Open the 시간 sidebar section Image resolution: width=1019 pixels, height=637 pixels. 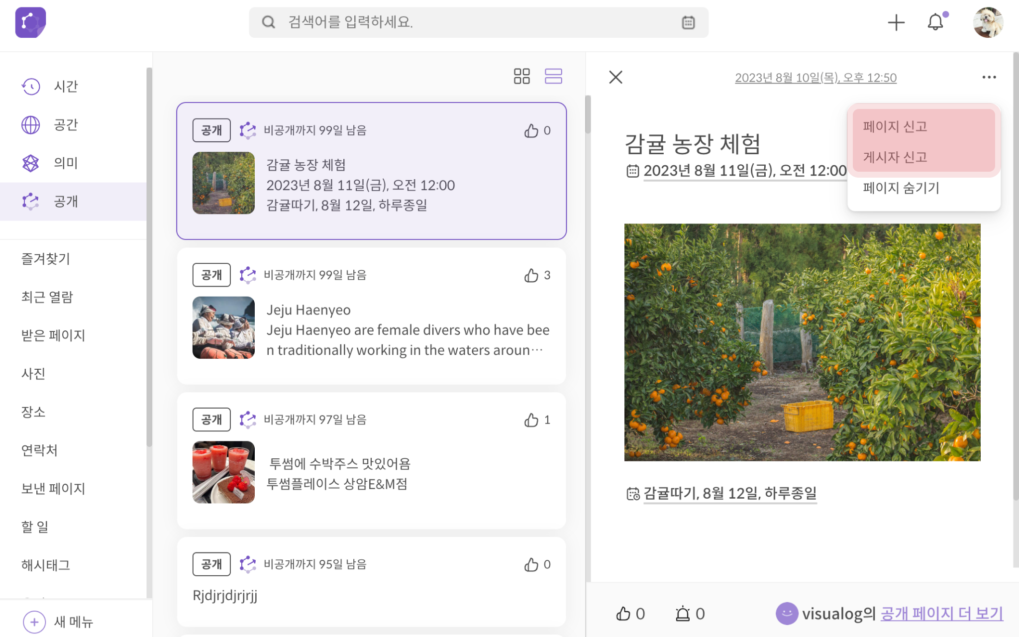(73, 86)
